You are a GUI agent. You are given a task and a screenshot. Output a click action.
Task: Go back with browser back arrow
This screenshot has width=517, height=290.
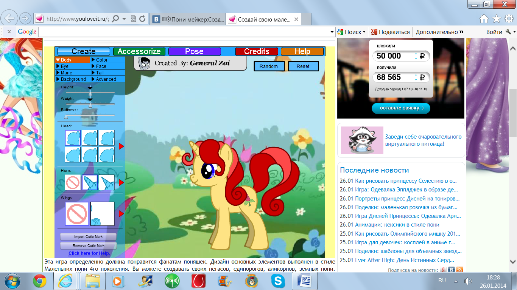9,18
